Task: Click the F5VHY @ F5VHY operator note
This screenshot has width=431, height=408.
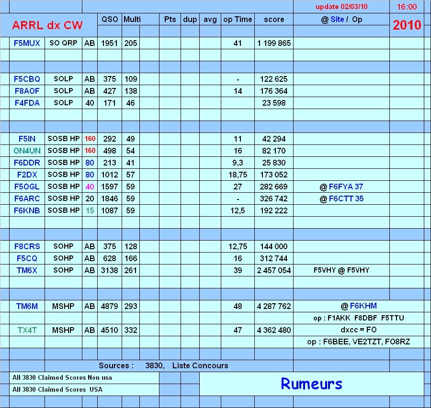Action: [341, 270]
